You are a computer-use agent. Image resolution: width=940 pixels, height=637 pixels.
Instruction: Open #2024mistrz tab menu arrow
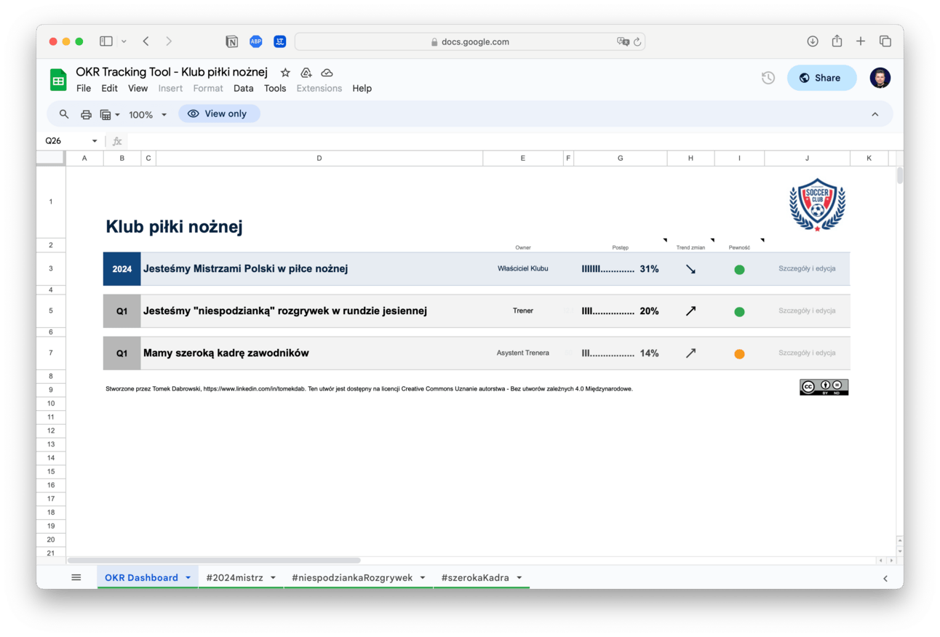pyautogui.click(x=274, y=577)
